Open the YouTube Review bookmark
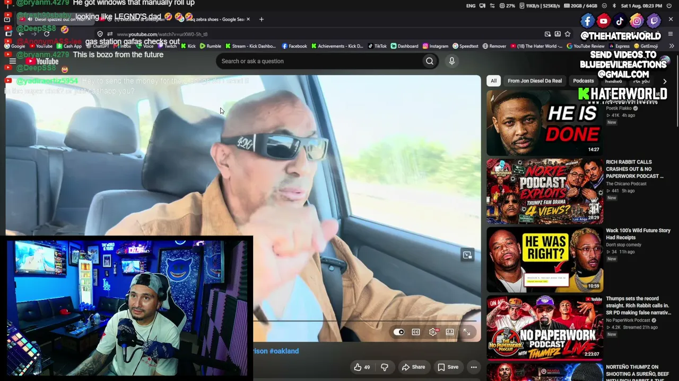The height and width of the screenshot is (381, 679). (x=586, y=46)
